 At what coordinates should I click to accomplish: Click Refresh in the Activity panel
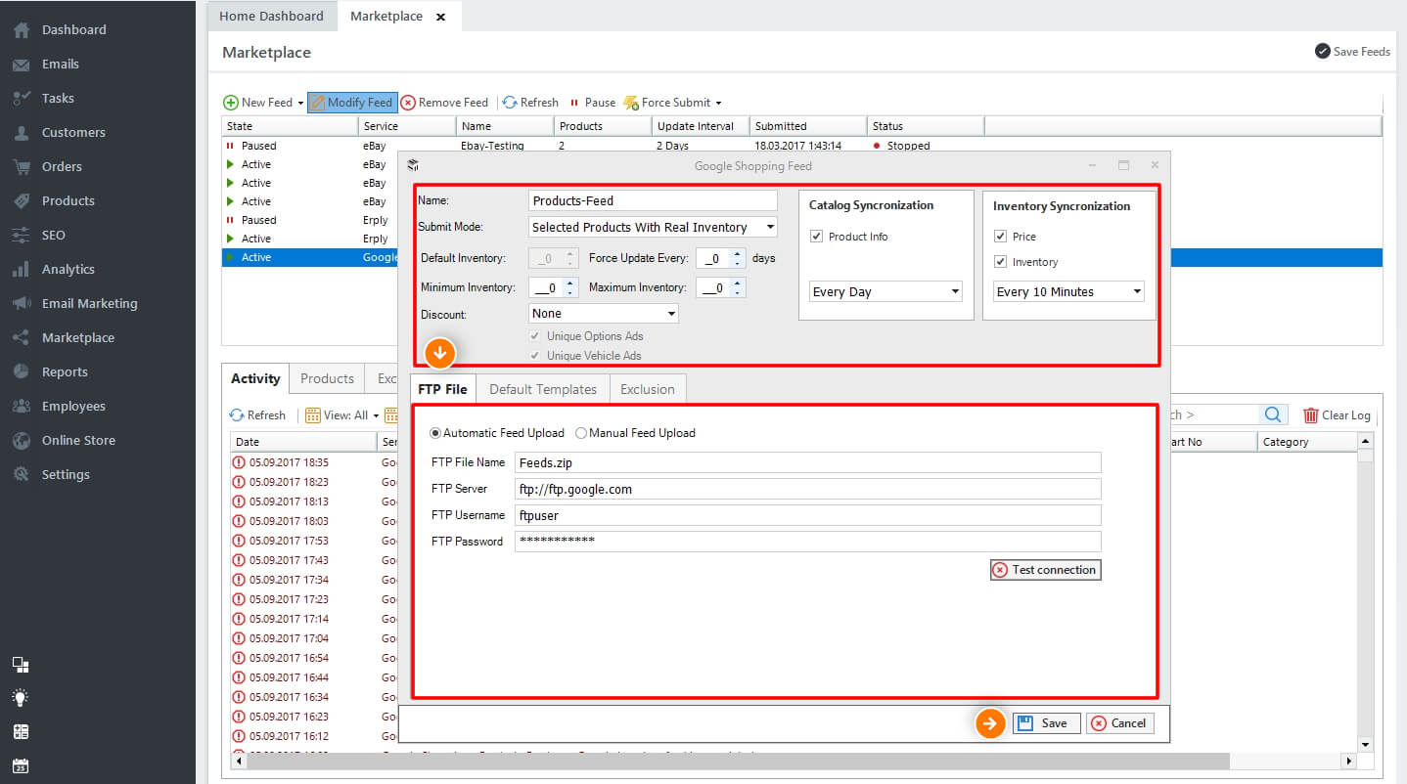point(257,414)
